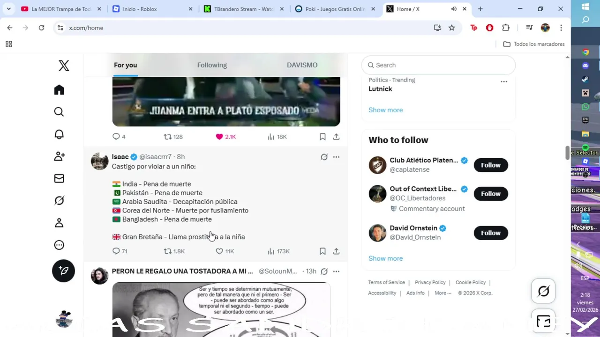The image size is (600, 337).
Task: Open the Lutnick trending topic
Action: (x=380, y=89)
